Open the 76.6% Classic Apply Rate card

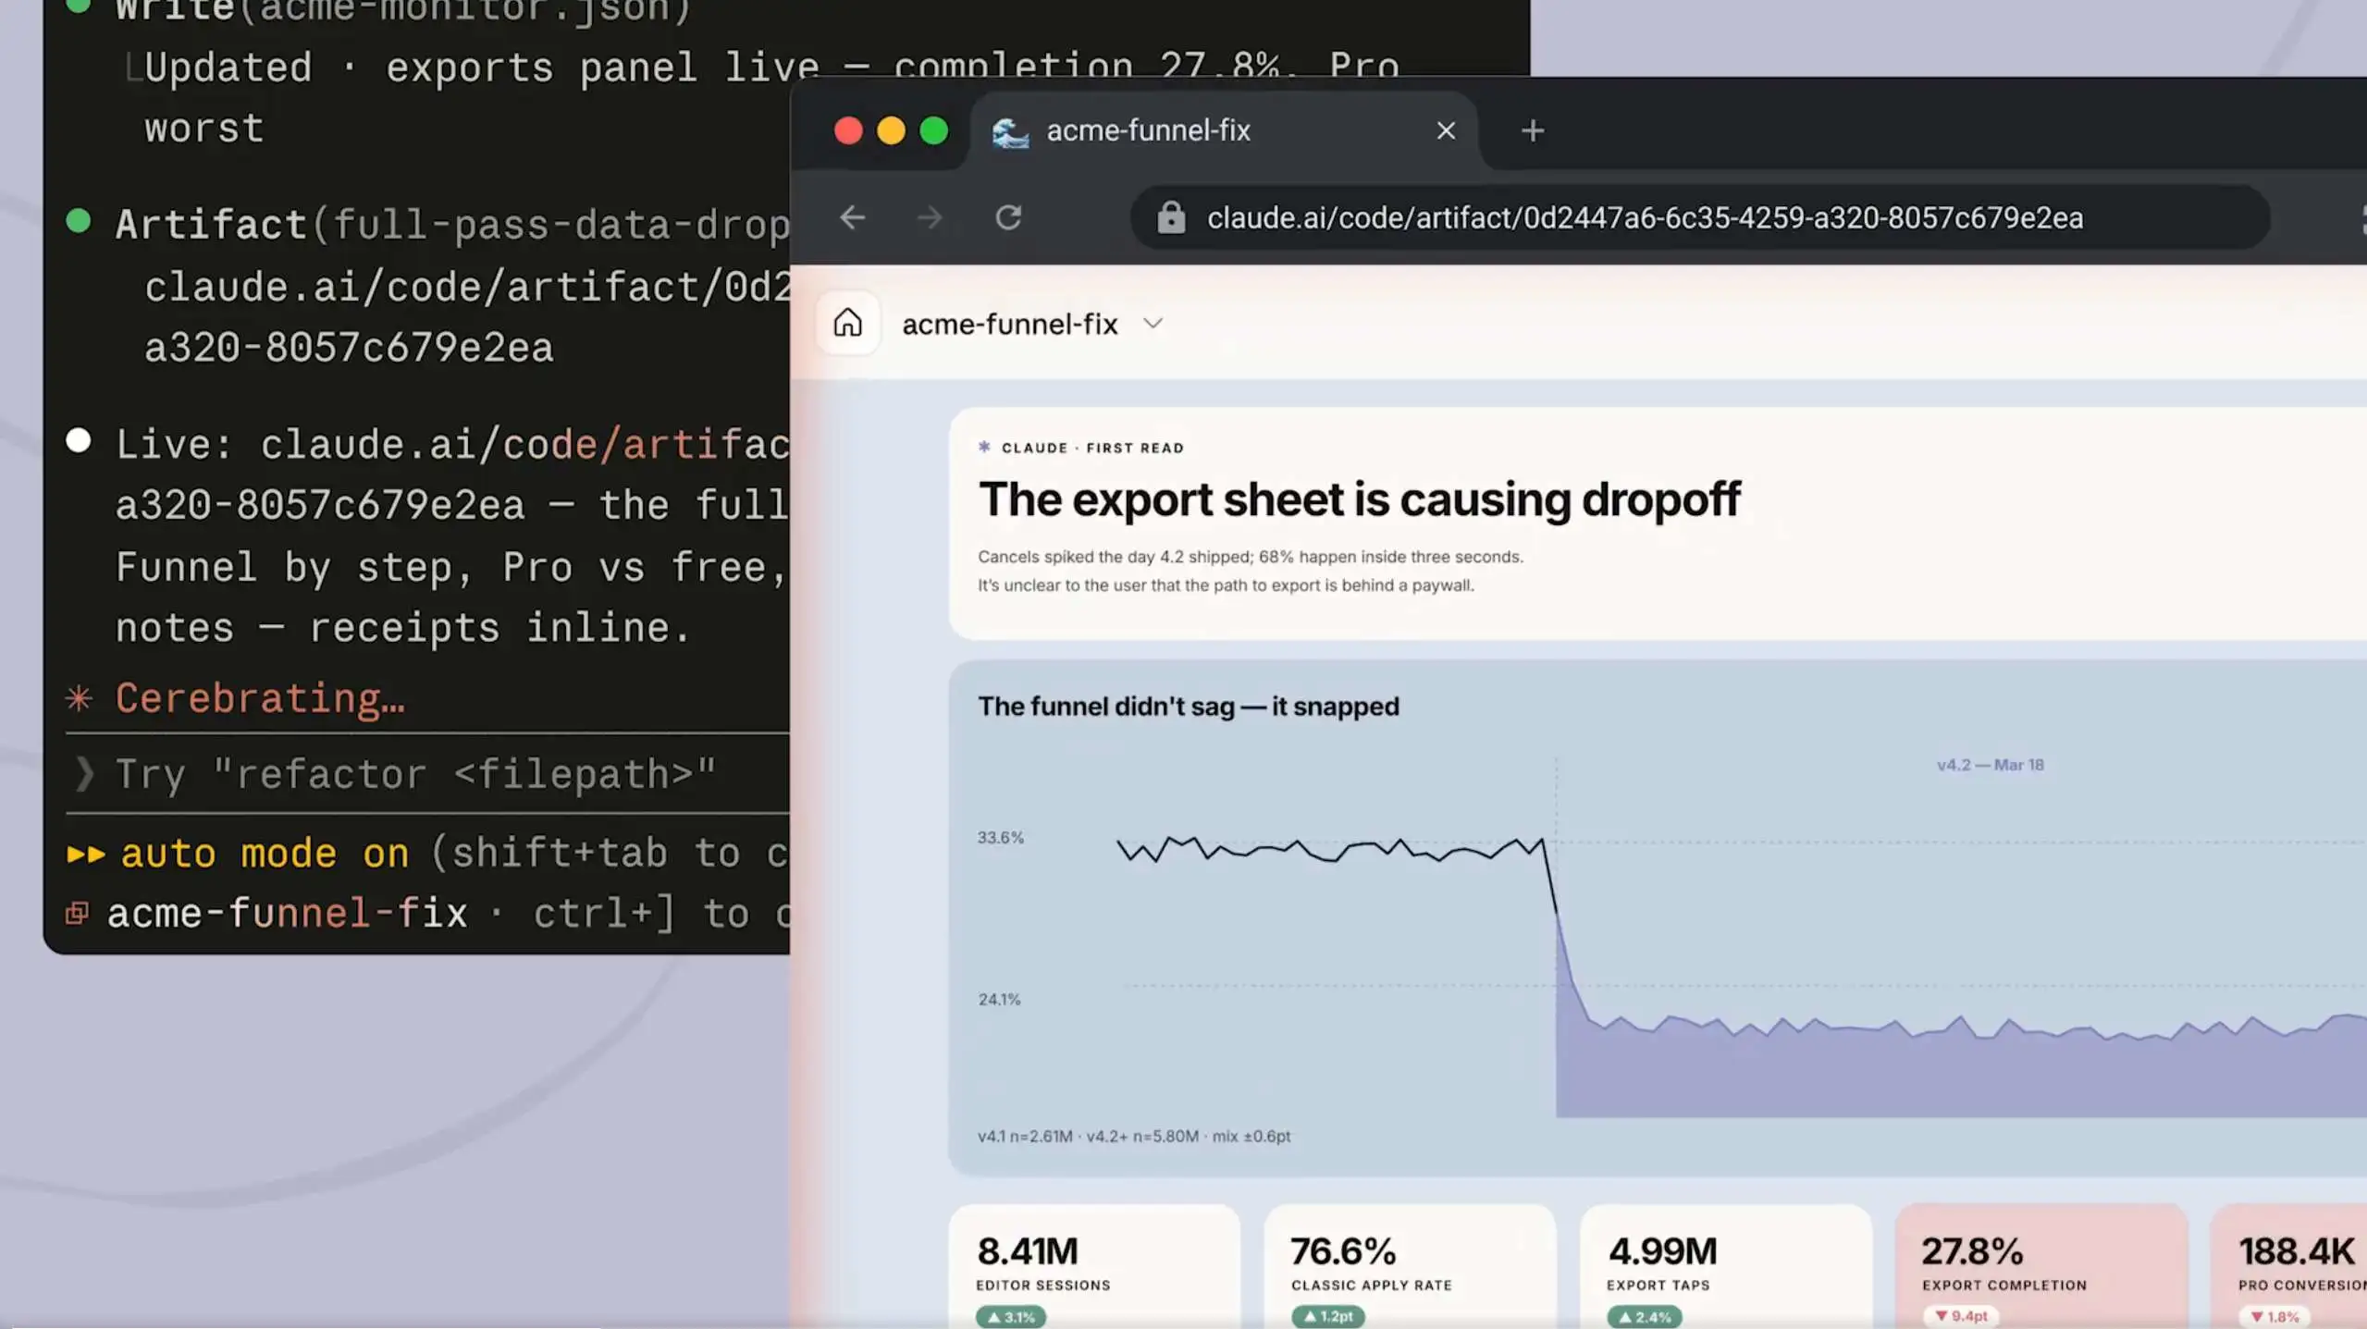[x=1410, y=1266]
